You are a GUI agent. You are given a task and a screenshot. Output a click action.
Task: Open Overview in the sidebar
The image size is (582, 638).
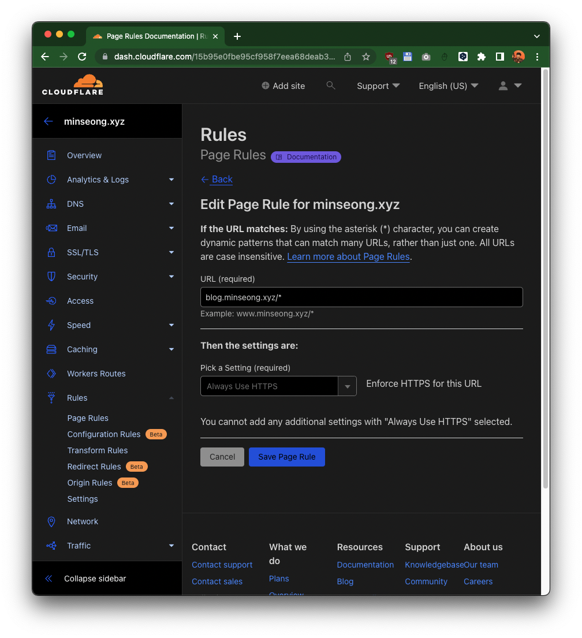[84, 155]
